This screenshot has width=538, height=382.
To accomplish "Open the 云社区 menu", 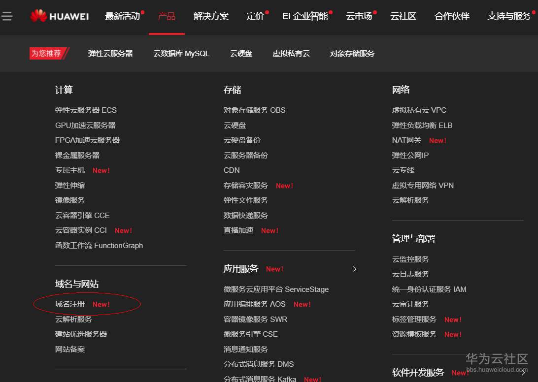I will (403, 16).
